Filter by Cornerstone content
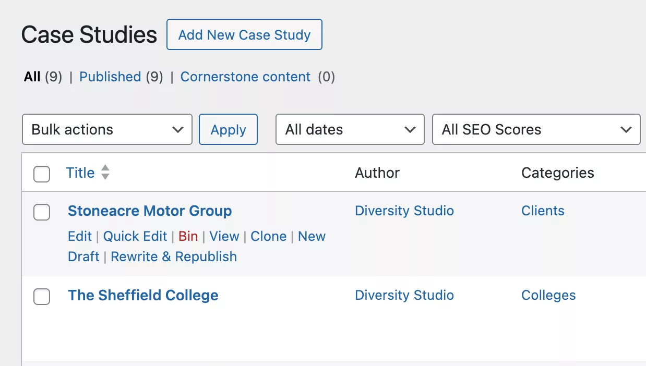The image size is (646, 366). tap(245, 77)
